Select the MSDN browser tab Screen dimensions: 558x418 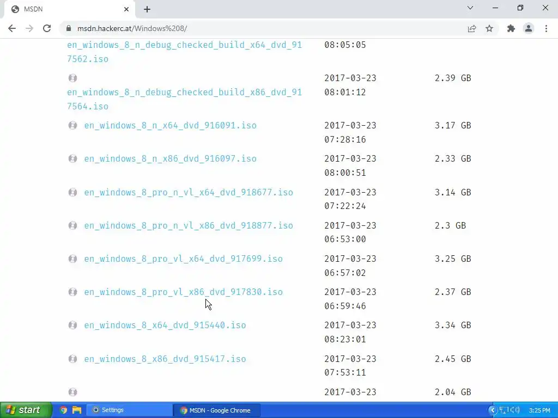pyautogui.click(x=69, y=9)
